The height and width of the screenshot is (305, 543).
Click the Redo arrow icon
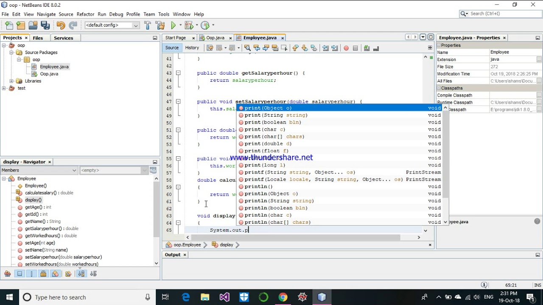pos(73,25)
